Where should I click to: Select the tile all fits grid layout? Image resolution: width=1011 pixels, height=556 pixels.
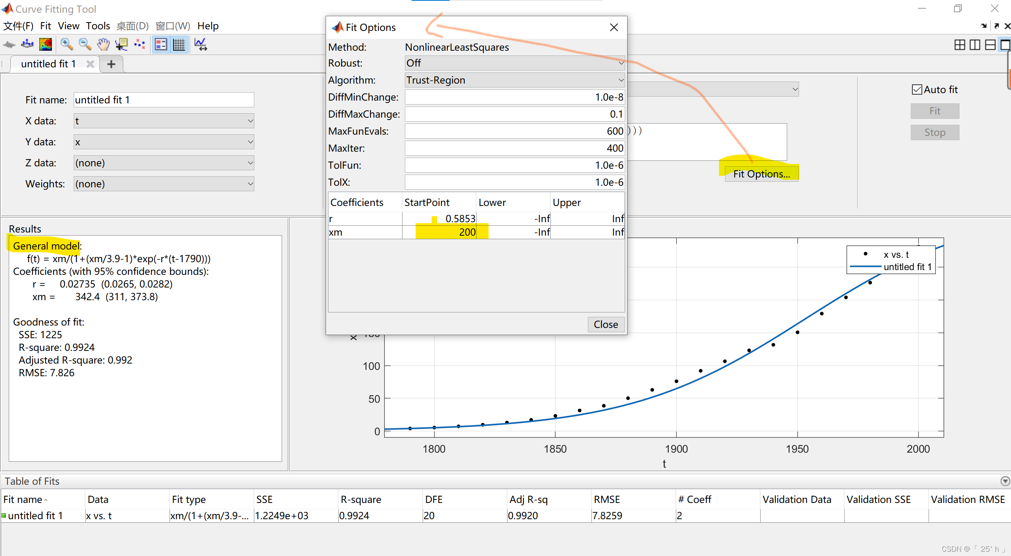point(959,45)
